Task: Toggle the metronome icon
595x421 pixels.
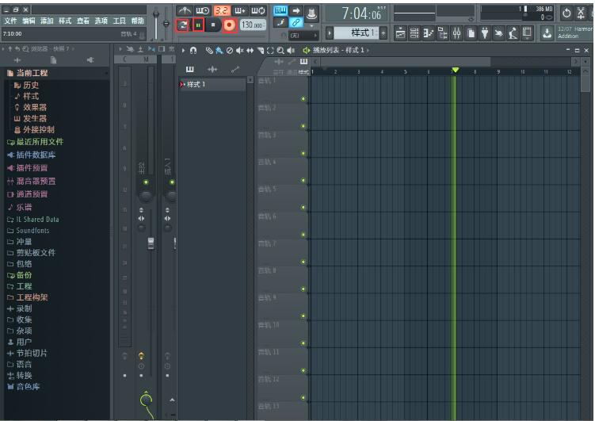Action: coord(185,10)
